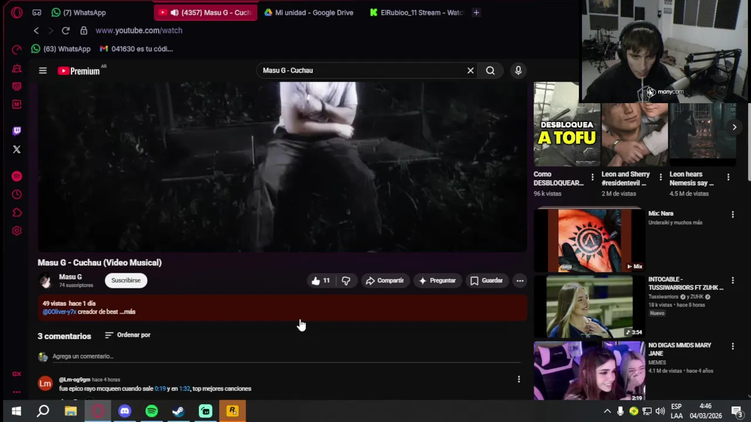Jump to 1:32 timestamp in comment
The width and height of the screenshot is (751, 422).
coord(185,389)
